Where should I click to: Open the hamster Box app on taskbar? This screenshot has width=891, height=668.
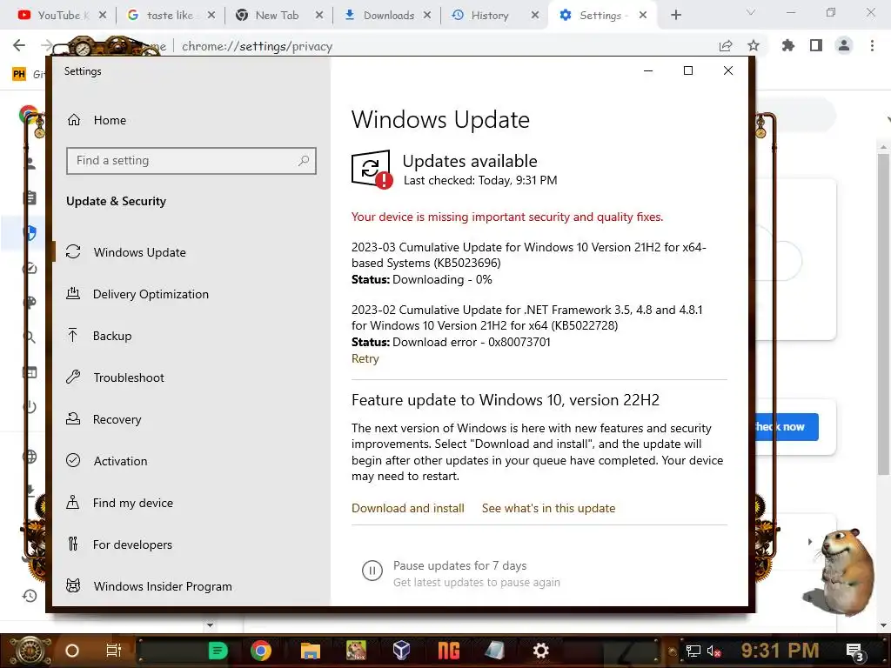(x=356, y=651)
